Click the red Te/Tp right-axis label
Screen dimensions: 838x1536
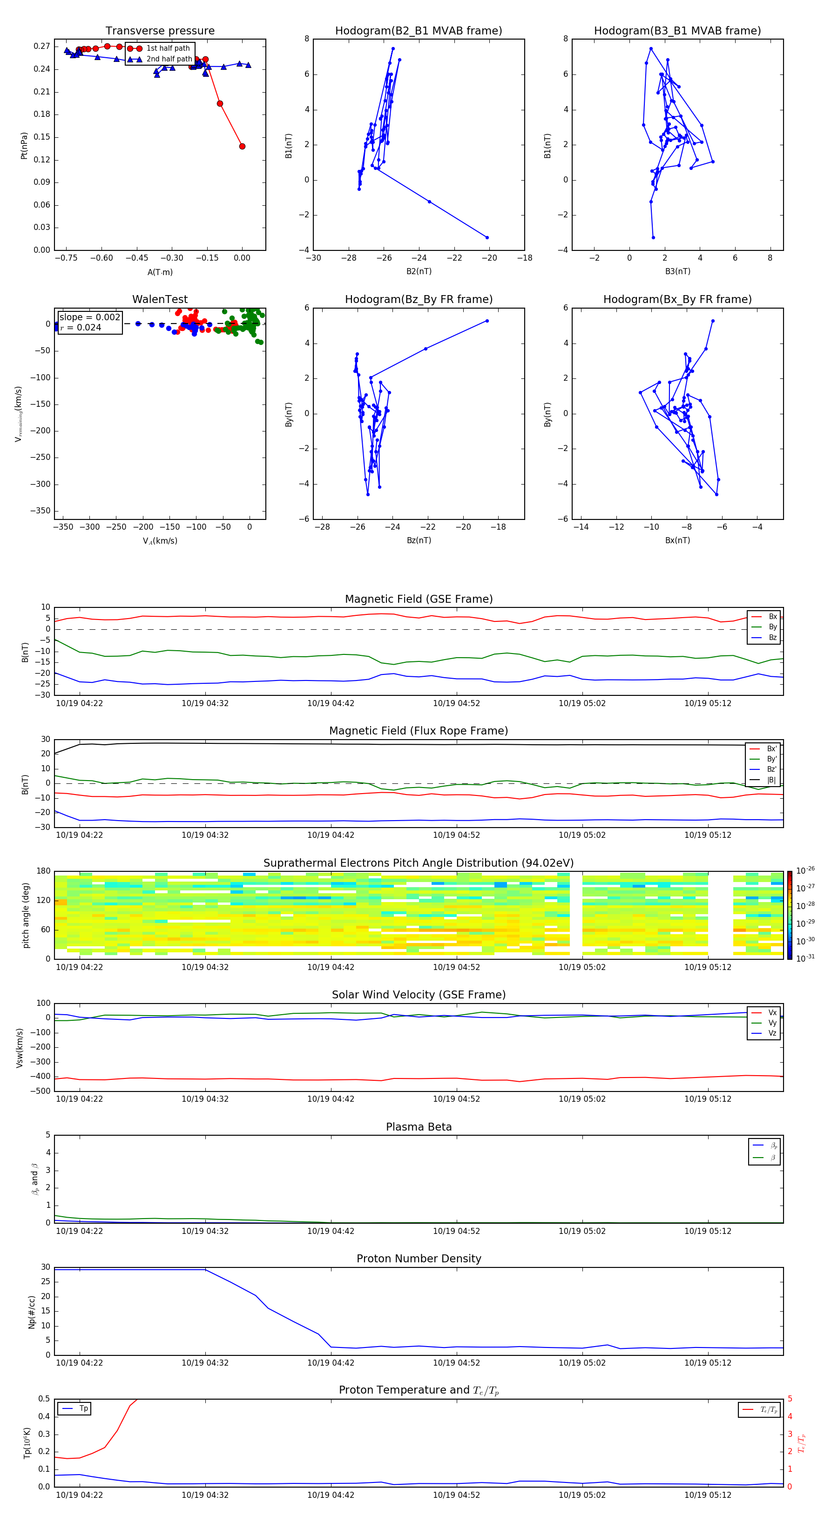[802, 1443]
